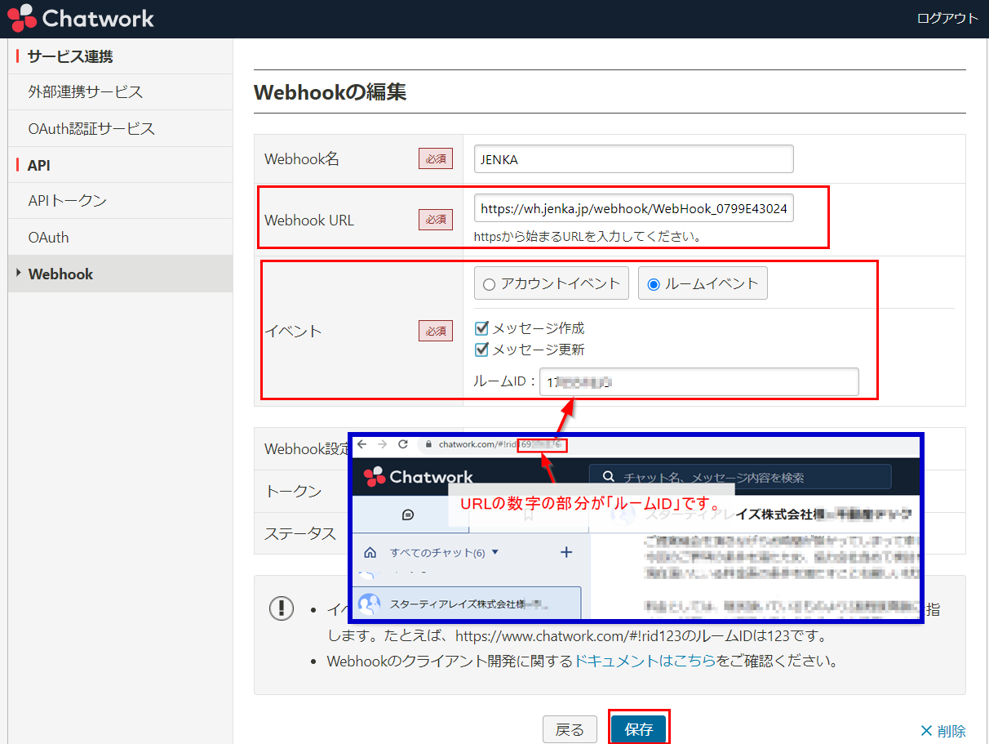This screenshot has height=744, width=989.
Task: Expand すべてのチャット(6) dropdown in inset
Action: click(444, 553)
